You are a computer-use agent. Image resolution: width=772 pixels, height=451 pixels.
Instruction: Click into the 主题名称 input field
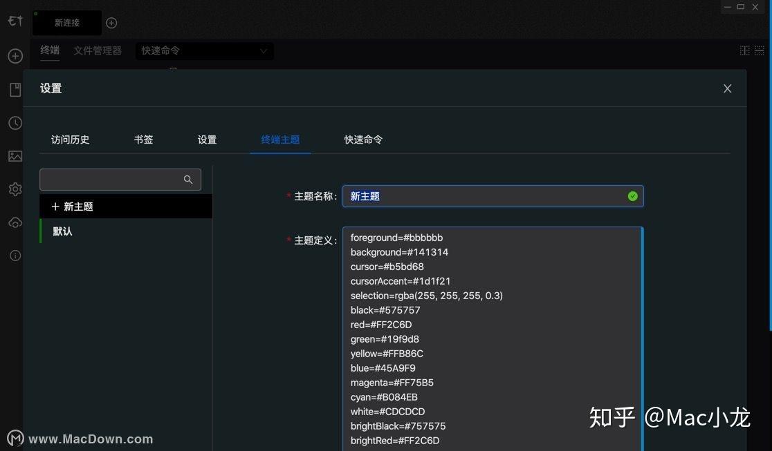(x=493, y=196)
